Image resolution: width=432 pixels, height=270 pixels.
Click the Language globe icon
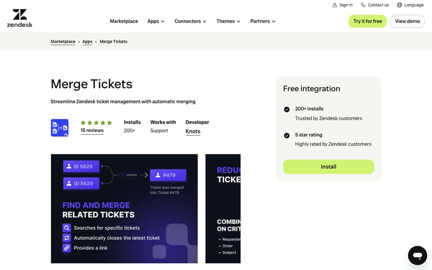tap(399, 5)
